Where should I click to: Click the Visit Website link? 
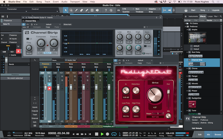(197, 128)
